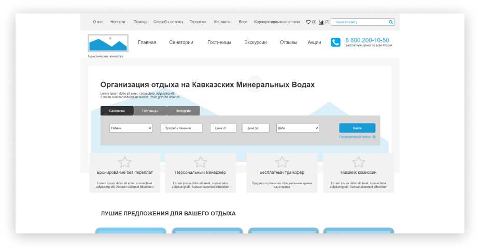The height and width of the screenshot is (251, 480).
Task: Open Санатории in the main menu
Action: point(181,42)
